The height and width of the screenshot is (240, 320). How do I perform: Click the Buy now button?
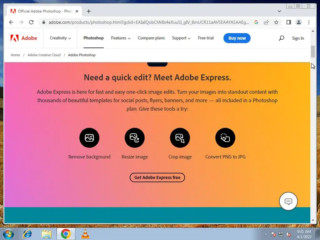pos(237,38)
